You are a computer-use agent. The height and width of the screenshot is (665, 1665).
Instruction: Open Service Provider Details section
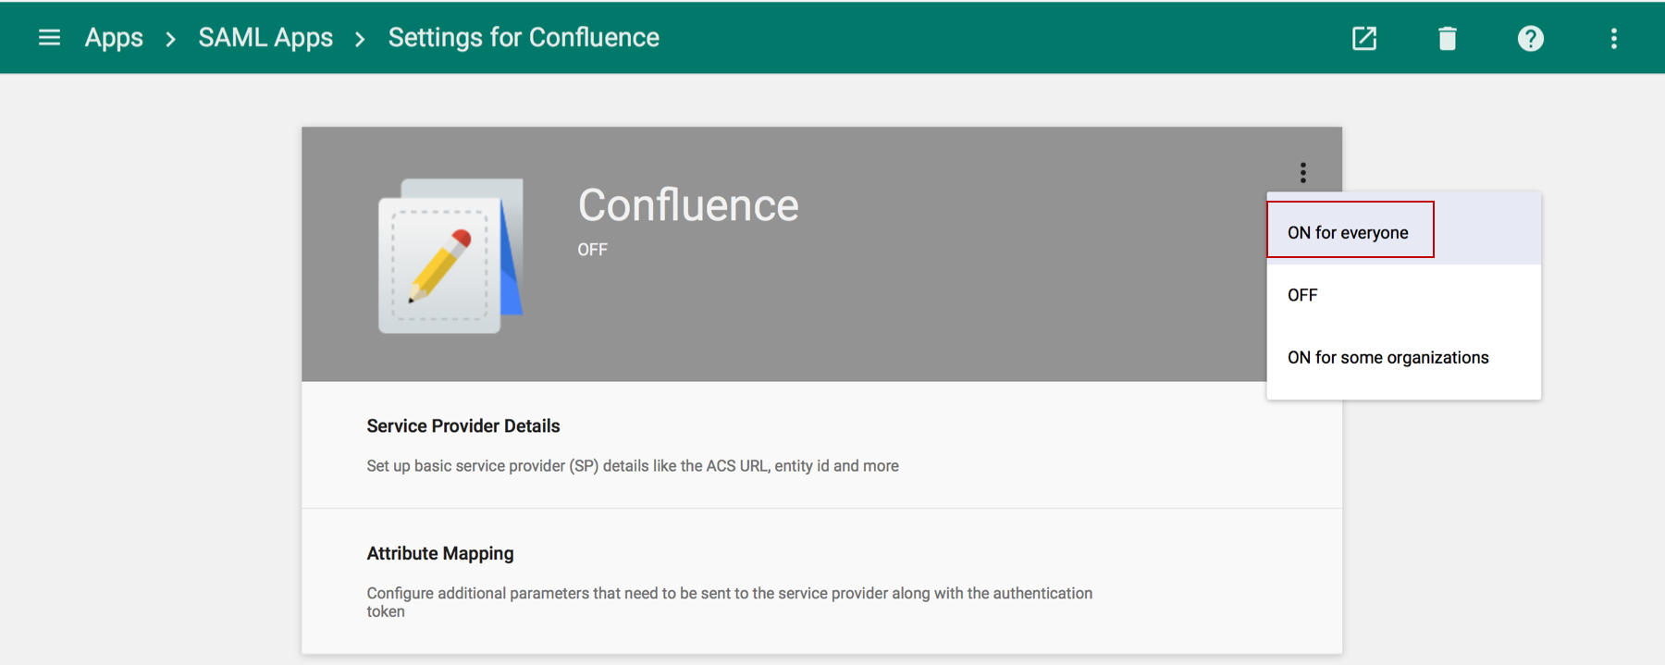(821, 445)
